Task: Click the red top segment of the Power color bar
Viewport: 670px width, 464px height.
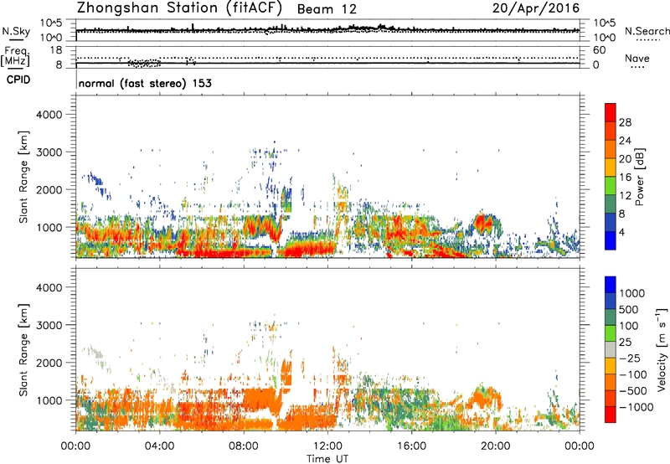Action: [611, 113]
